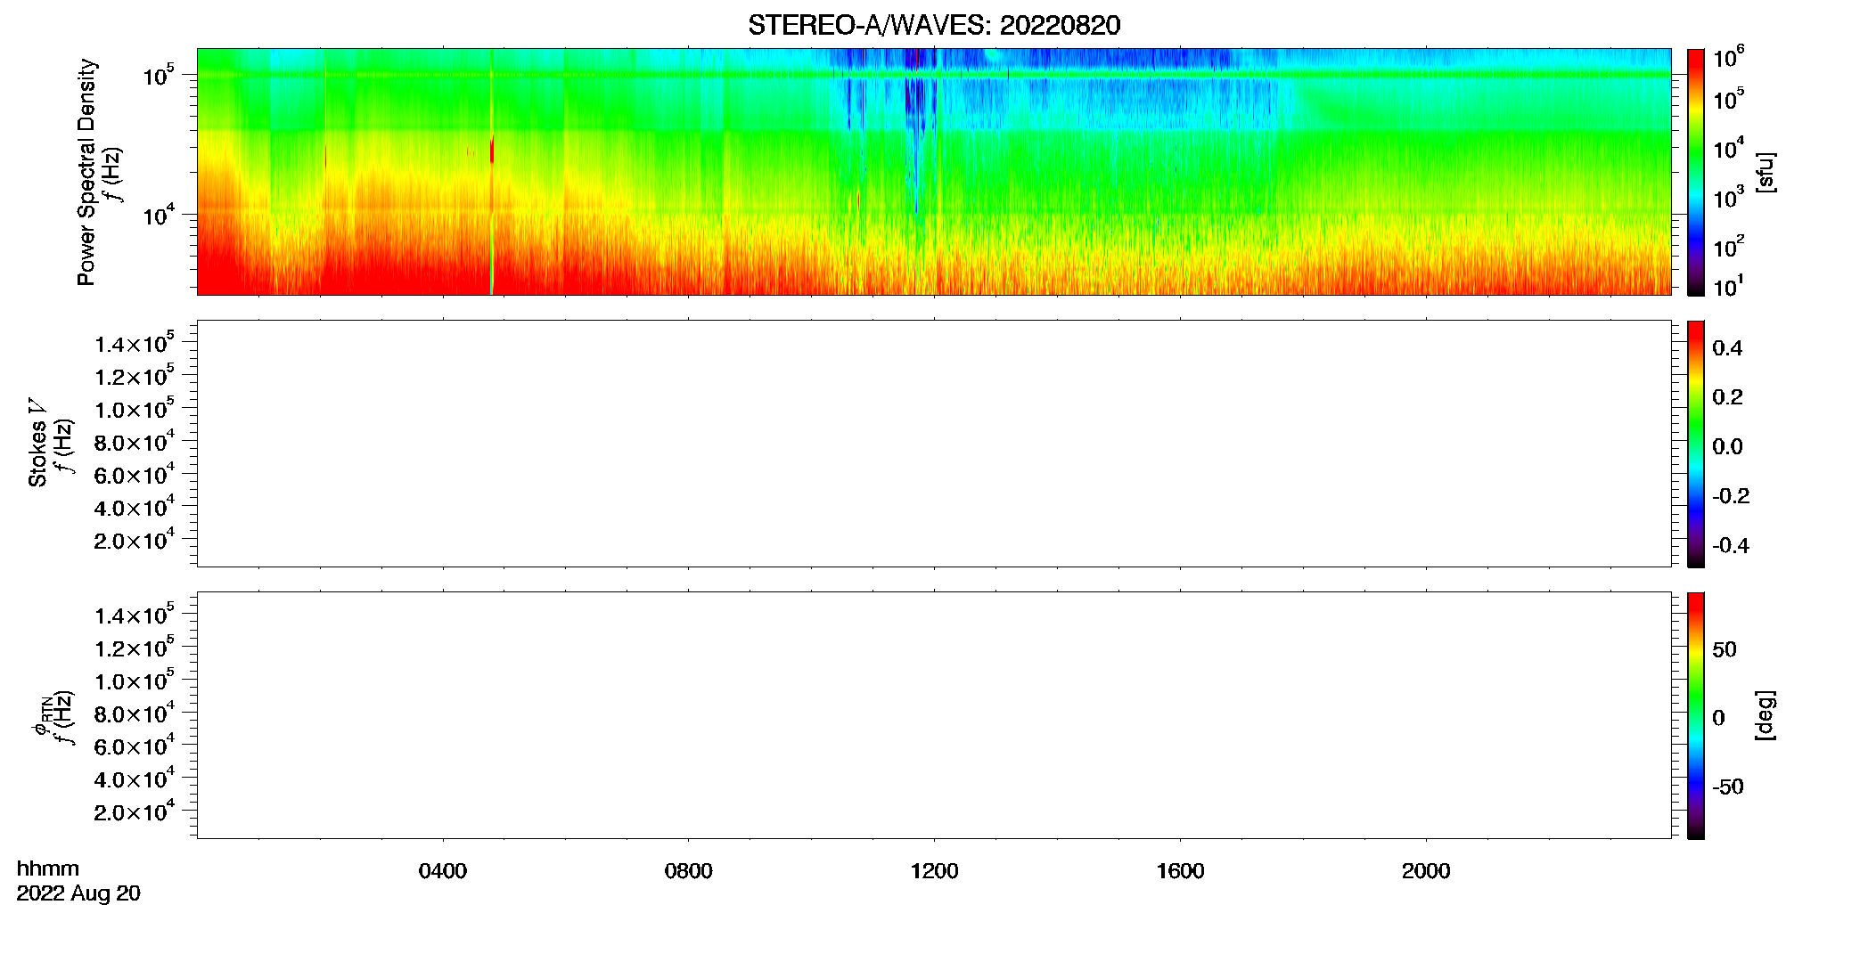Image resolution: width=1868 pixels, height=962 pixels.
Task: Click the 8.0×10^4 tick of the Stokes V panel
Action: [x=134, y=441]
